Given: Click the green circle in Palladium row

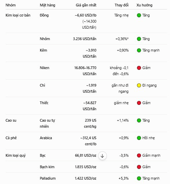Looking at the screenshot, I should (139, 178).
